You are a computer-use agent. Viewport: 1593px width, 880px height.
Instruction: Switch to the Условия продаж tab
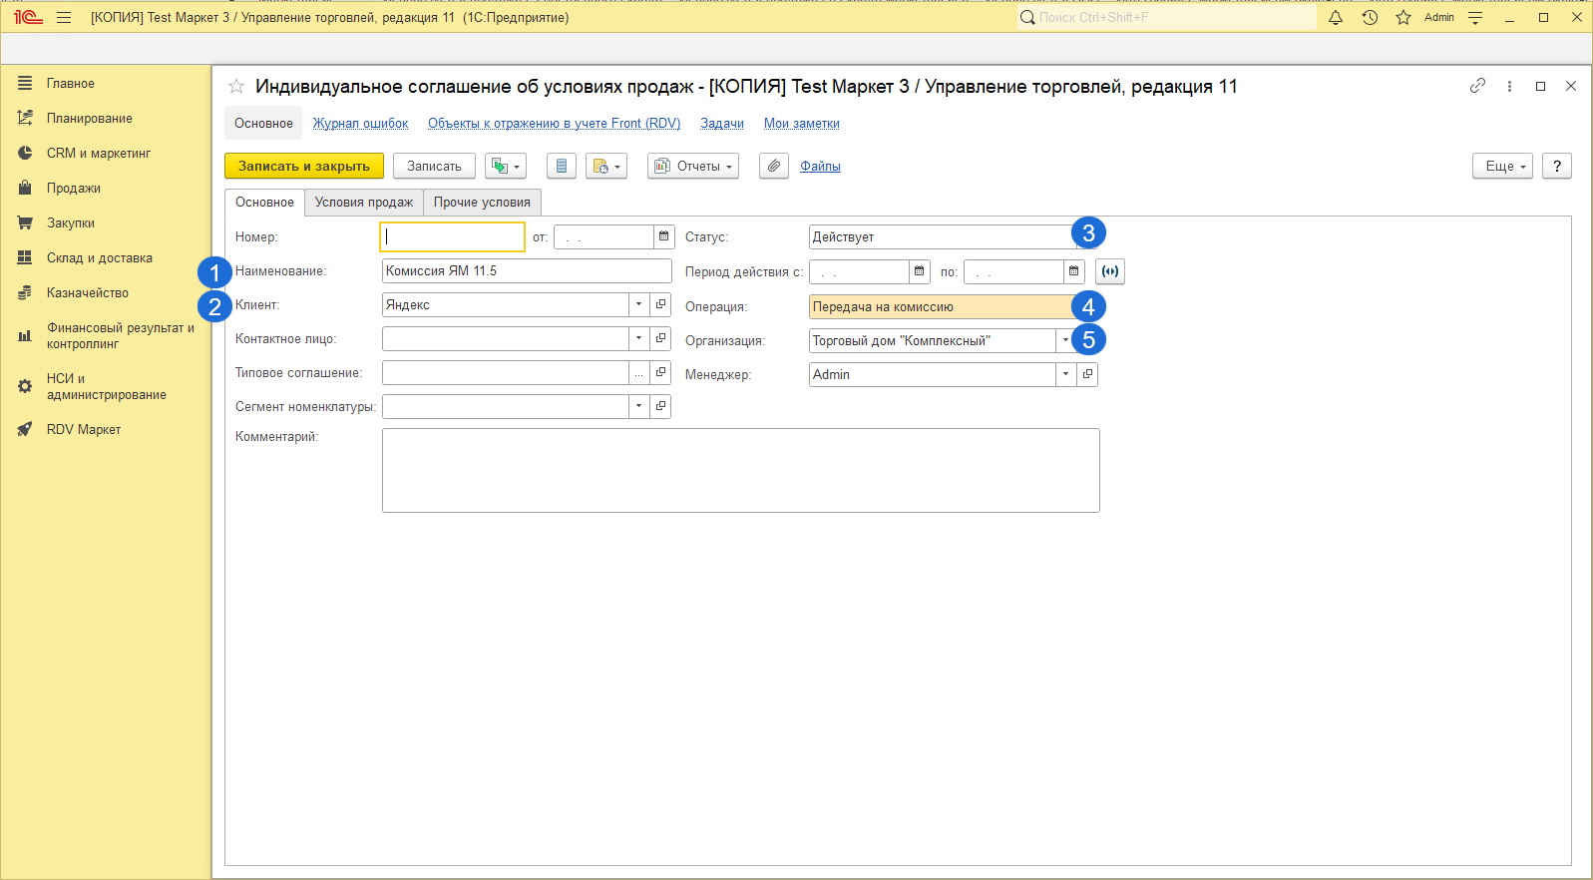click(x=363, y=203)
